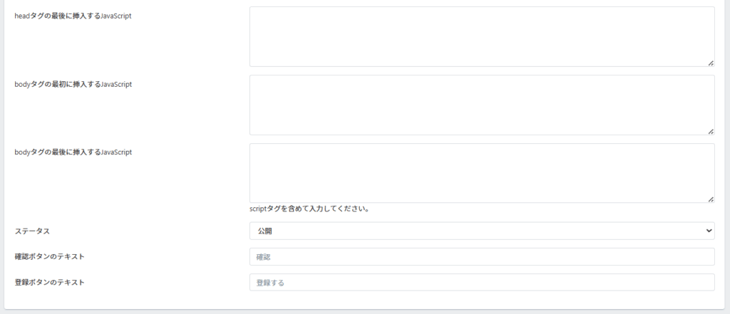The width and height of the screenshot is (730, 314).
Task: Click the 公開 value in status select
Action: 264,231
